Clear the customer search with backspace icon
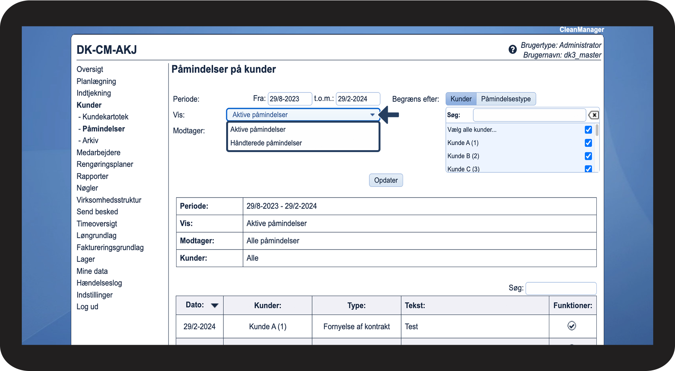675x371 pixels. tap(593, 115)
